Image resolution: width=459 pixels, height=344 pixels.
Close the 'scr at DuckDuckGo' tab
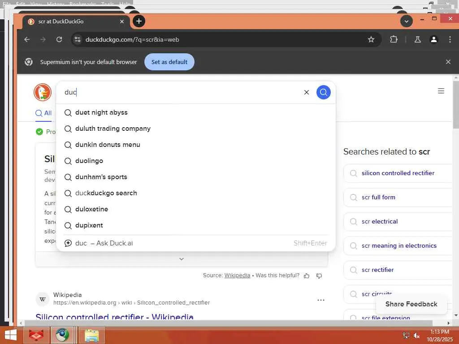(x=122, y=21)
